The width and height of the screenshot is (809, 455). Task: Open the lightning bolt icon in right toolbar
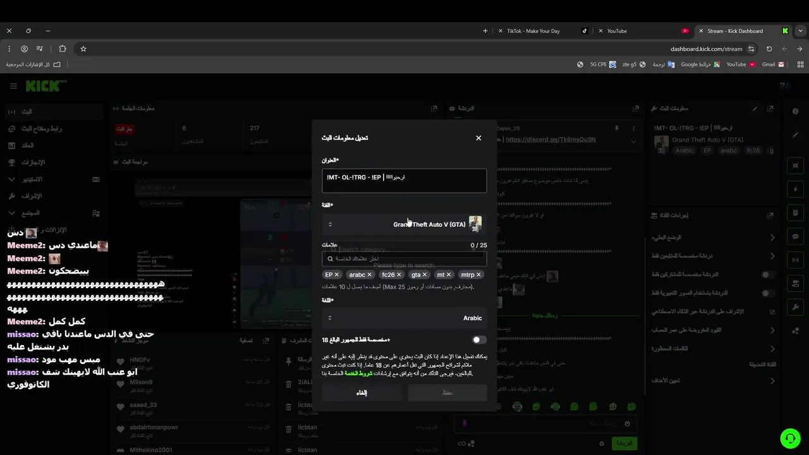[795, 189]
